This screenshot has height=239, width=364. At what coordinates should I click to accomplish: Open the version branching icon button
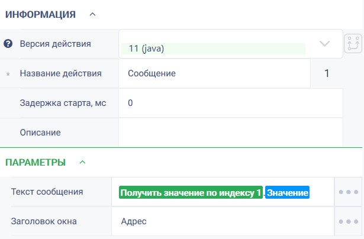pyautogui.click(x=353, y=44)
